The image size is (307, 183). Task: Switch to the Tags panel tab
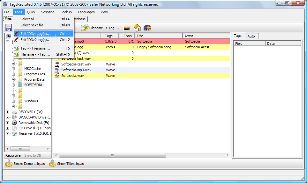pos(239,36)
